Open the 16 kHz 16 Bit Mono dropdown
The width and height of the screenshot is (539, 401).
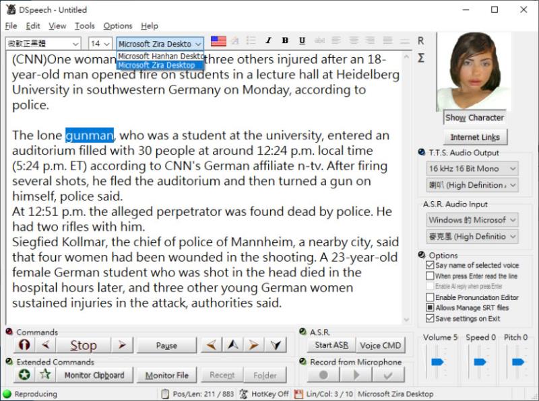click(x=472, y=169)
